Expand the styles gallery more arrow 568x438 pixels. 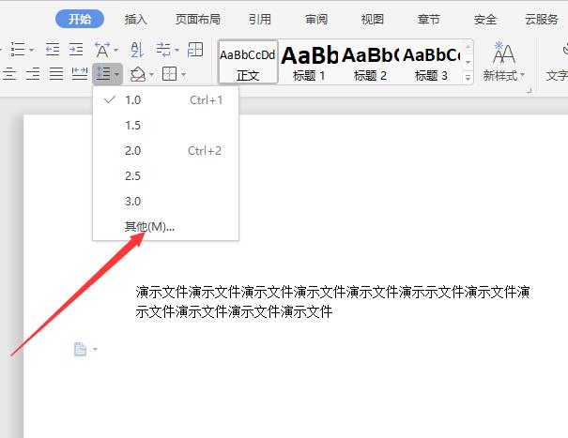[468, 79]
